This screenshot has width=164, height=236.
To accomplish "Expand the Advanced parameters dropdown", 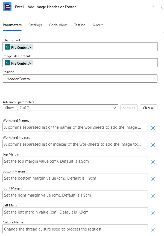I will pos(60,108).
